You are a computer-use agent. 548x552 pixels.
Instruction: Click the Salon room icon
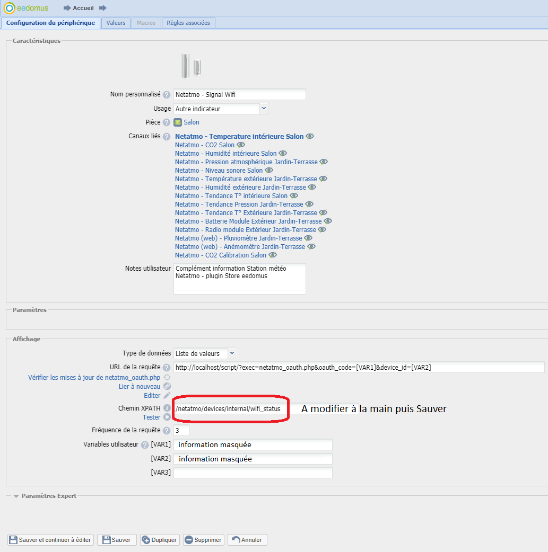click(178, 122)
